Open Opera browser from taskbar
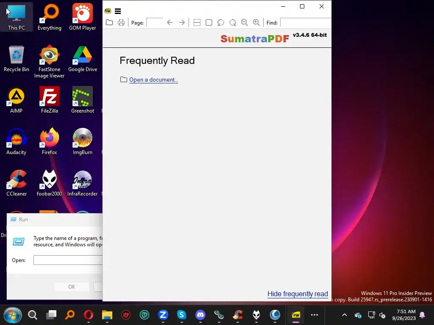The image size is (434, 325). tap(89, 315)
